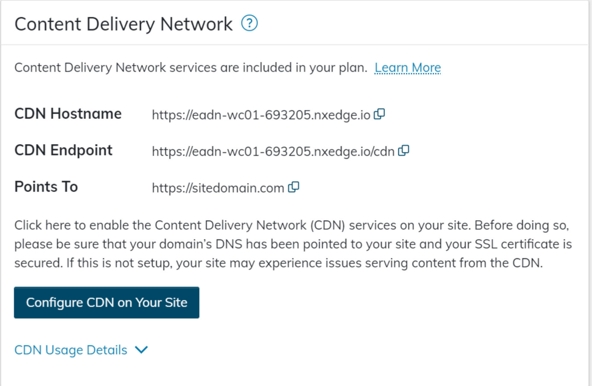Image resolution: width=592 pixels, height=386 pixels.
Task: Click the Points To label
Action: click(x=46, y=187)
